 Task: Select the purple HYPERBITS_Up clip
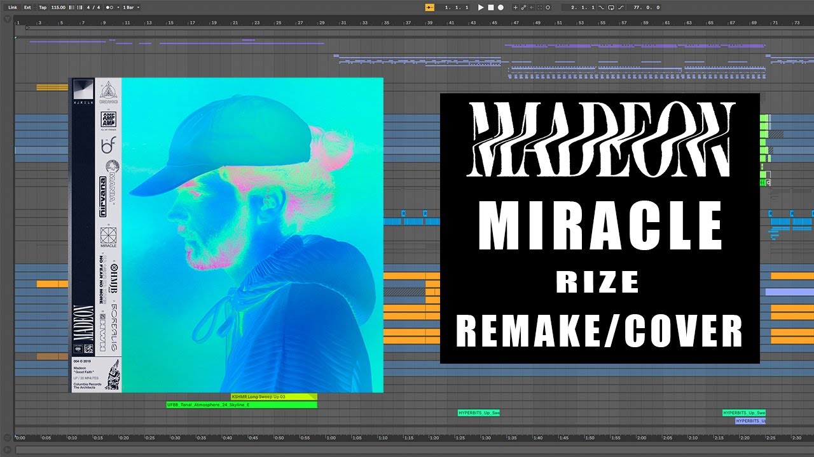(750, 421)
